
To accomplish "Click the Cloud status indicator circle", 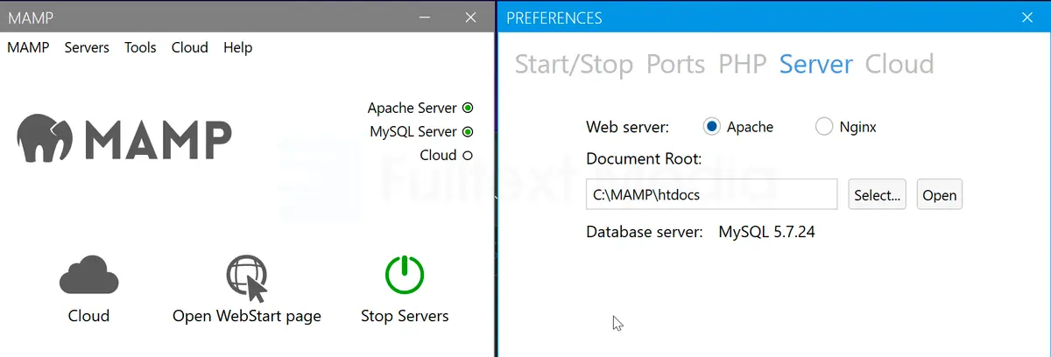I will click(x=468, y=156).
